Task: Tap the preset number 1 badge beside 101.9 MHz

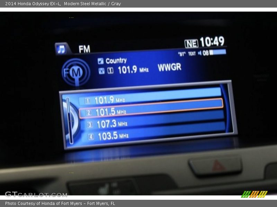Action: pyautogui.click(x=88, y=101)
